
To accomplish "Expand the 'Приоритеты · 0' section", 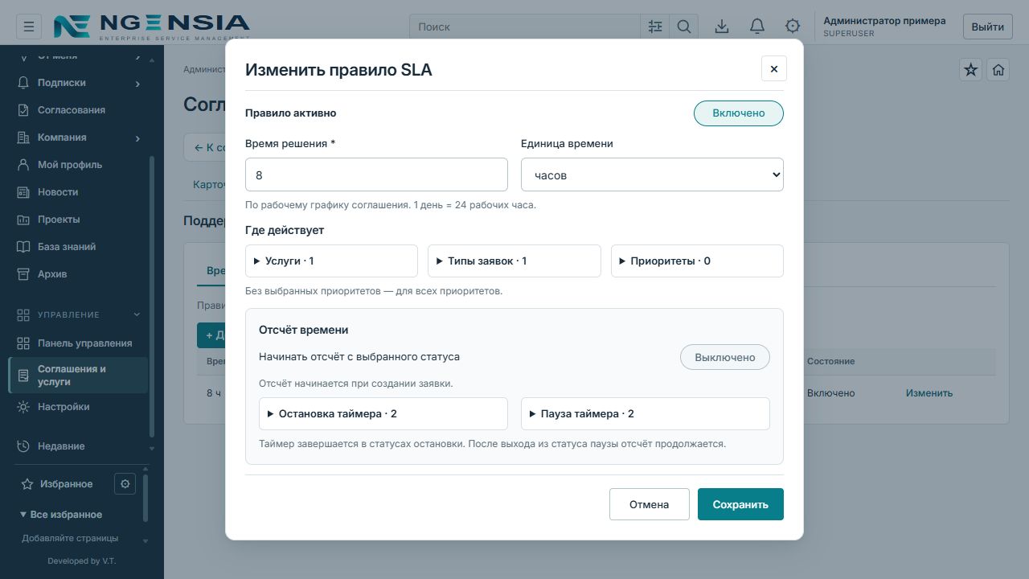I will [697, 261].
